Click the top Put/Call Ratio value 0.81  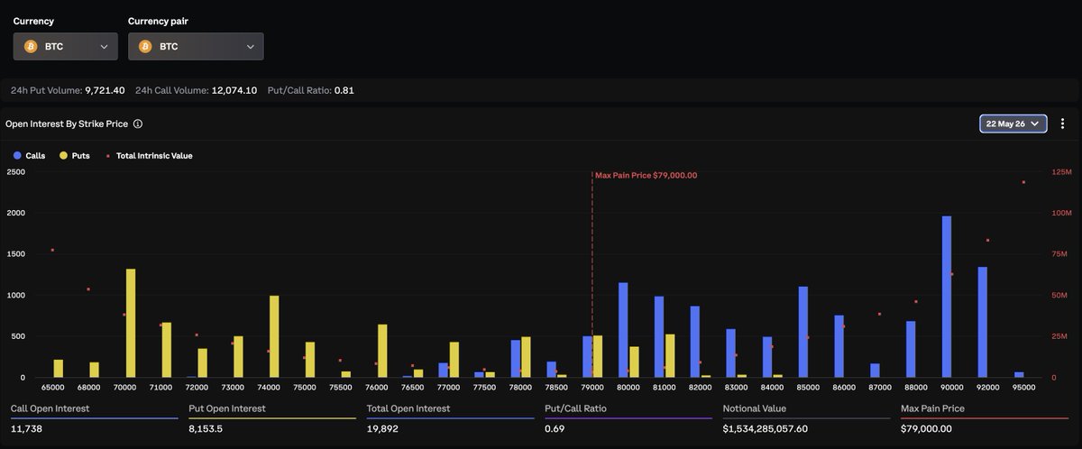coord(344,90)
